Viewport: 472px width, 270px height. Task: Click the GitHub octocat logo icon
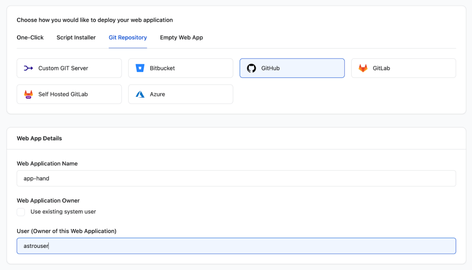click(251, 68)
